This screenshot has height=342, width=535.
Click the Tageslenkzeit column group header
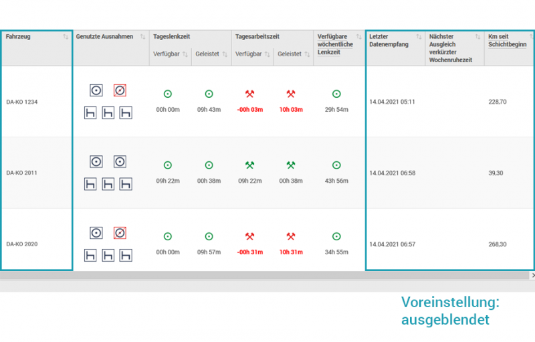171,37
